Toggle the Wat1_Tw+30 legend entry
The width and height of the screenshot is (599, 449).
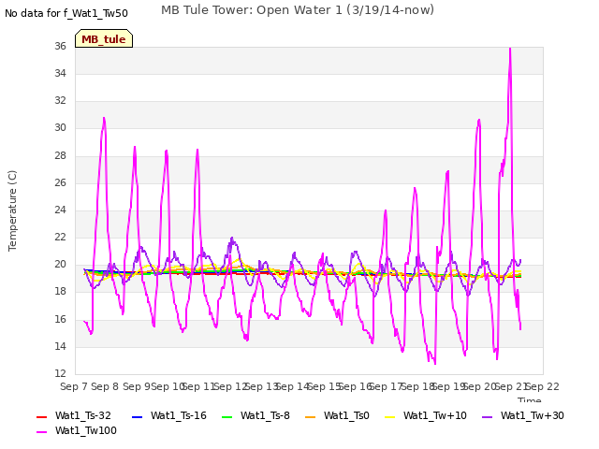click(x=523, y=415)
